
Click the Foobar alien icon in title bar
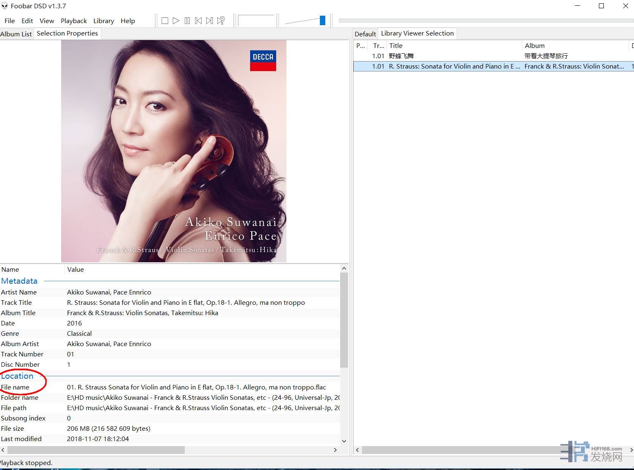click(5, 6)
